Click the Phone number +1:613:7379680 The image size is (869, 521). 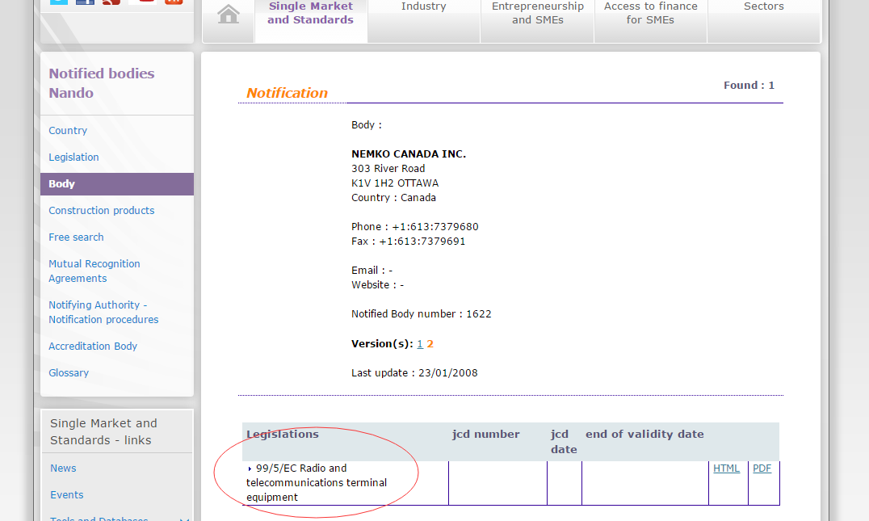[x=435, y=227]
